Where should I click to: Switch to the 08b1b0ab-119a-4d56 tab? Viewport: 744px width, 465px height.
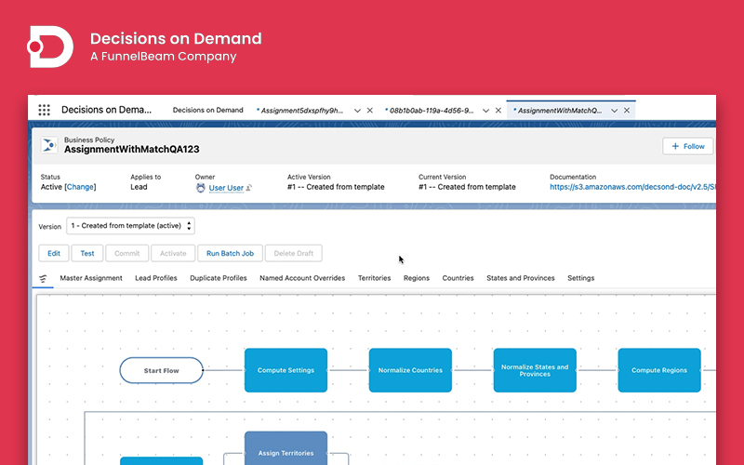coord(431,111)
